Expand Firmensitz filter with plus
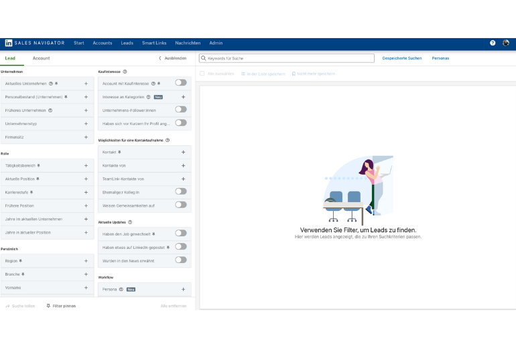 (86, 137)
